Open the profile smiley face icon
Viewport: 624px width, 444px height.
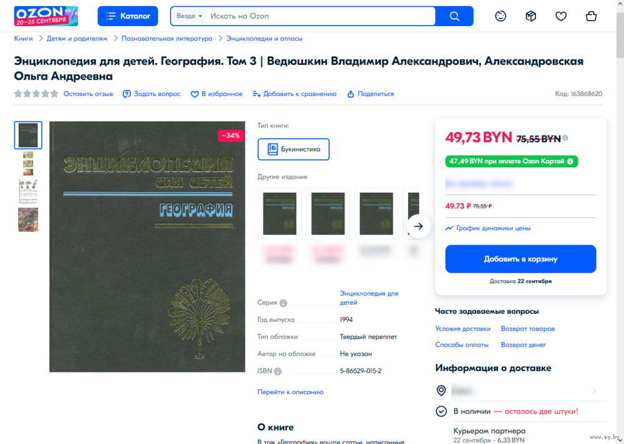click(500, 16)
